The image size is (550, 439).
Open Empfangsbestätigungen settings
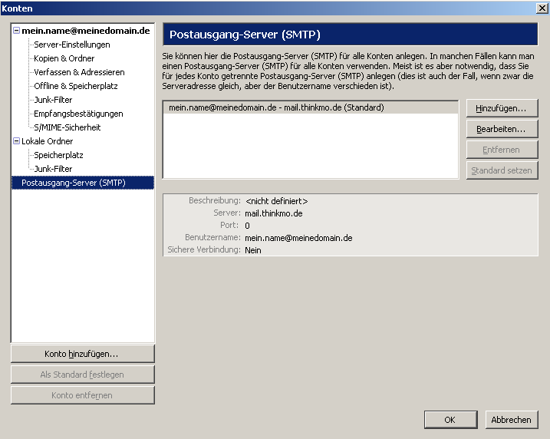(78, 114)
